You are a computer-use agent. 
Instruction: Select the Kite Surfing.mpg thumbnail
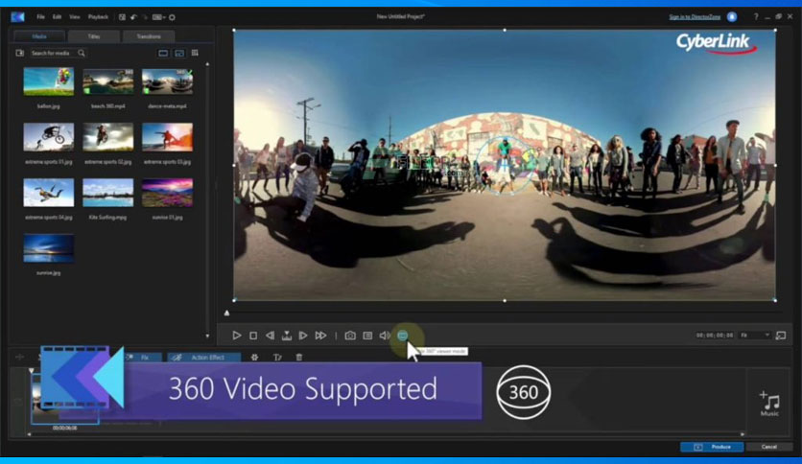tap(107, 193)
